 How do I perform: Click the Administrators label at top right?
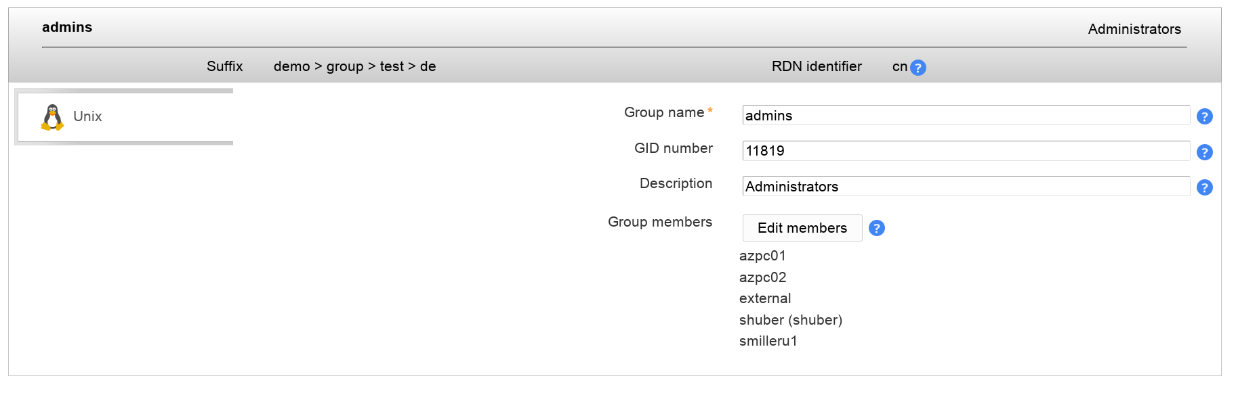pos(1134,29)
